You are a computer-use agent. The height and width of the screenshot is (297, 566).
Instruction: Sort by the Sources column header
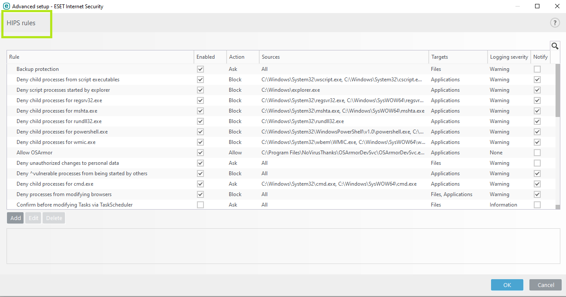click(343, 57)
